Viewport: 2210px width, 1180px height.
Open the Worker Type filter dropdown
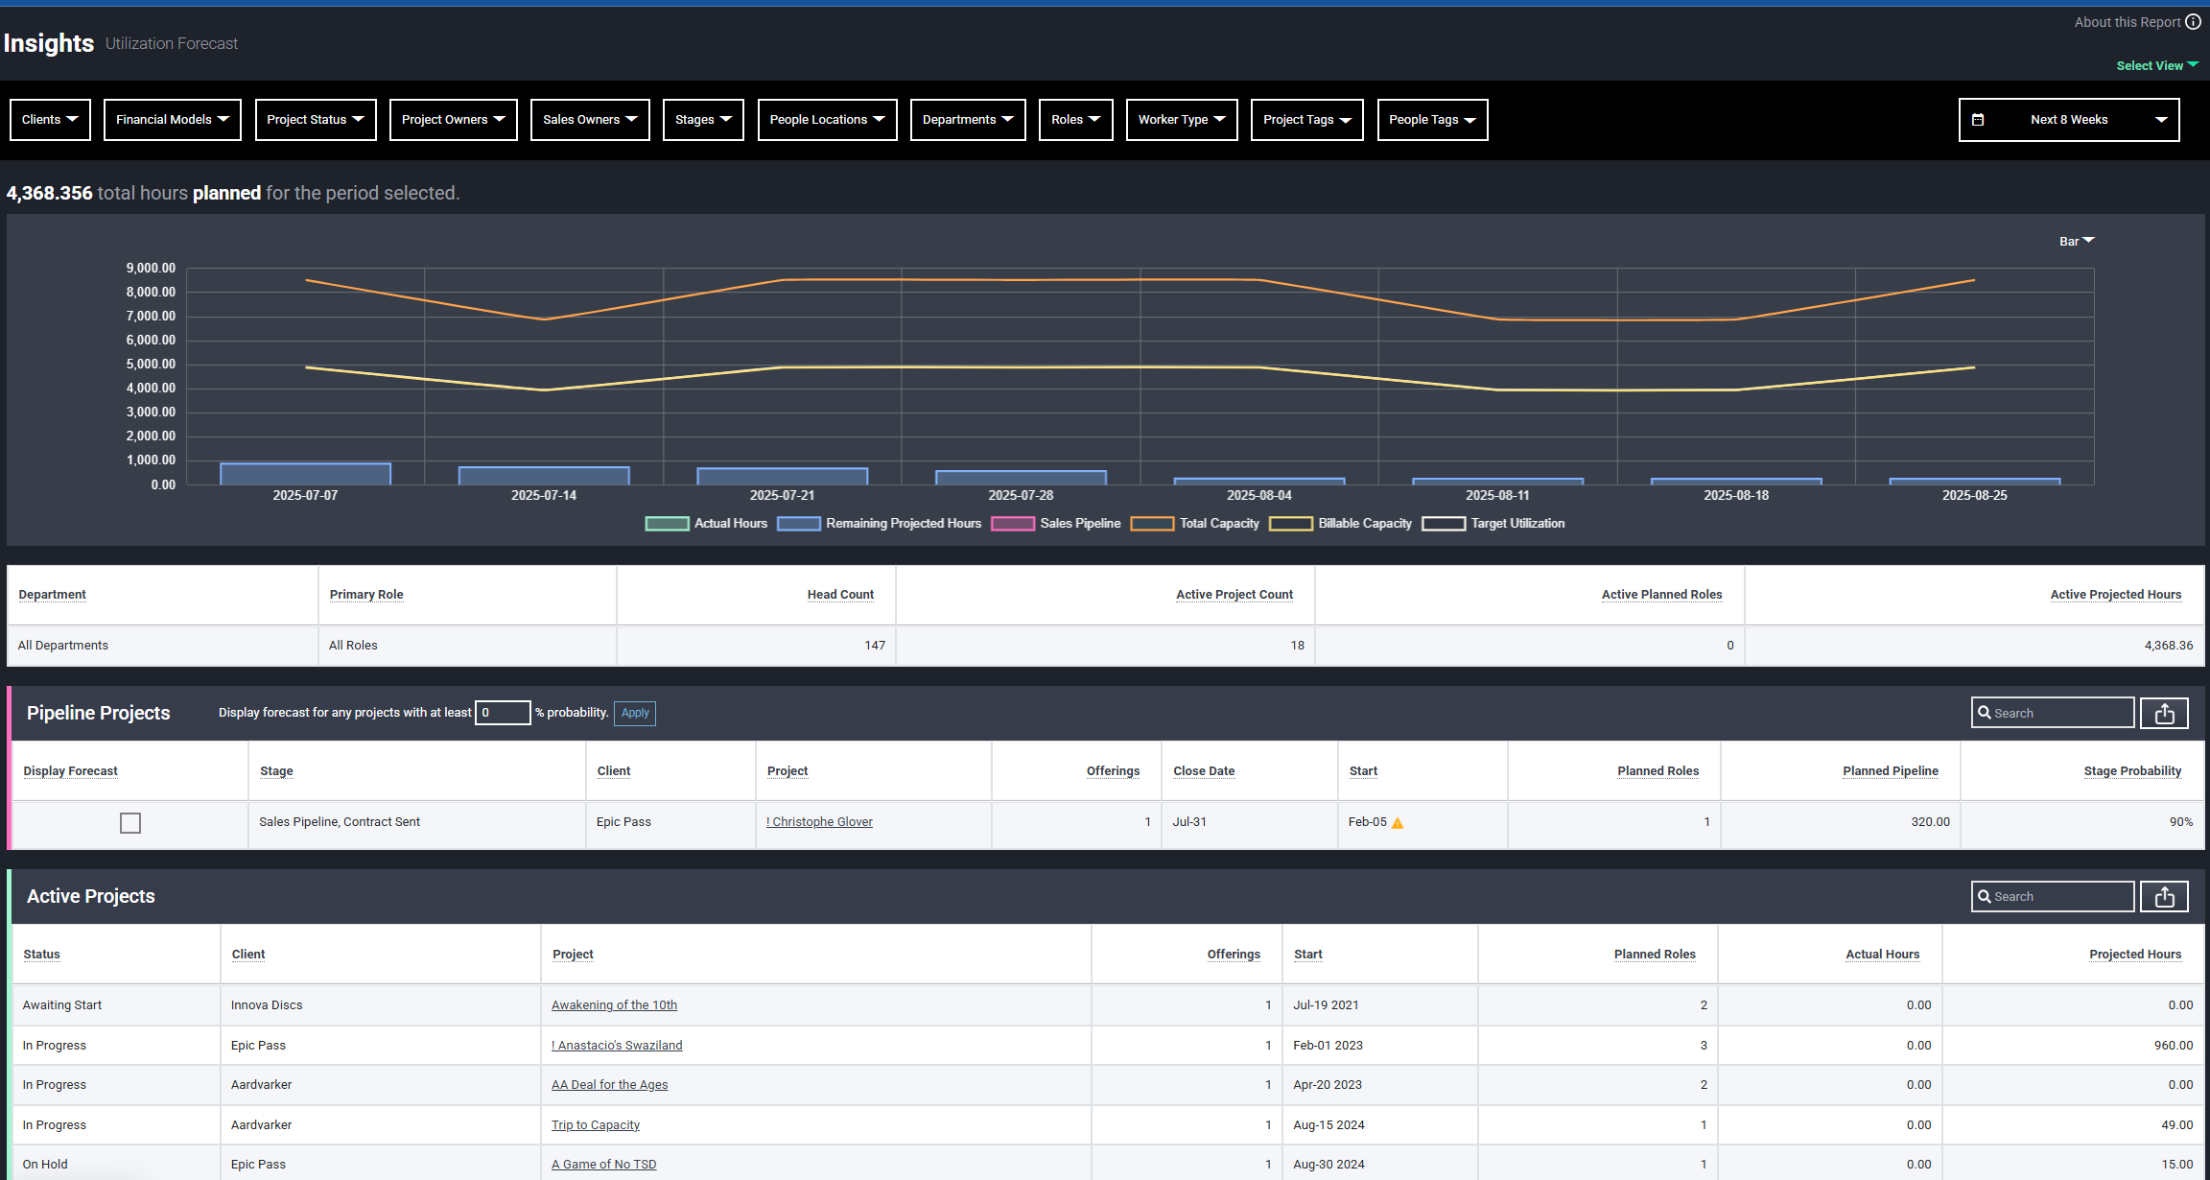point(1182,119)
